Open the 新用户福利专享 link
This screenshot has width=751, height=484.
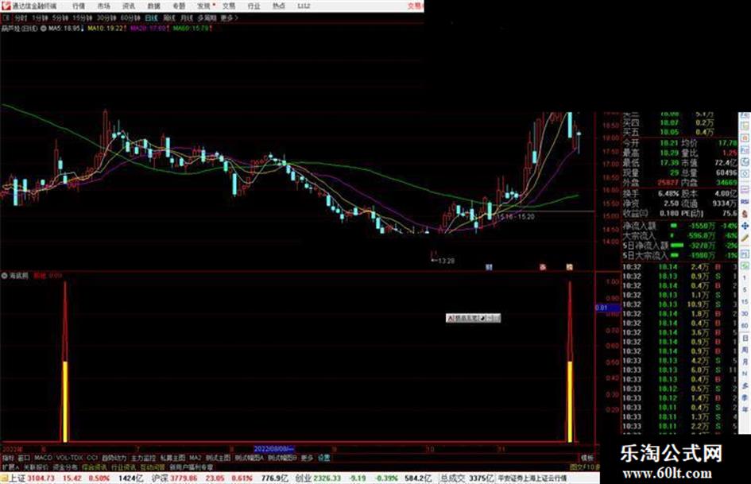[191, 467]
